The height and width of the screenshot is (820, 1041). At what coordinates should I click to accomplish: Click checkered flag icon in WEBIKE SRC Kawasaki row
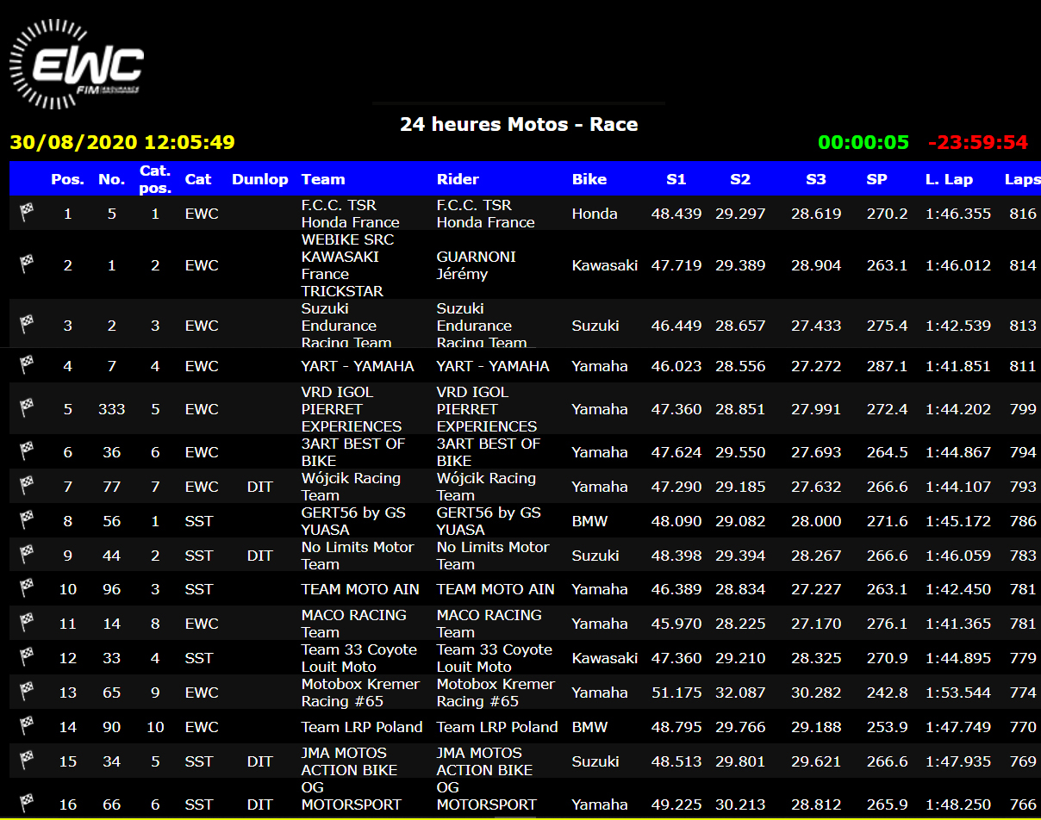27,264
